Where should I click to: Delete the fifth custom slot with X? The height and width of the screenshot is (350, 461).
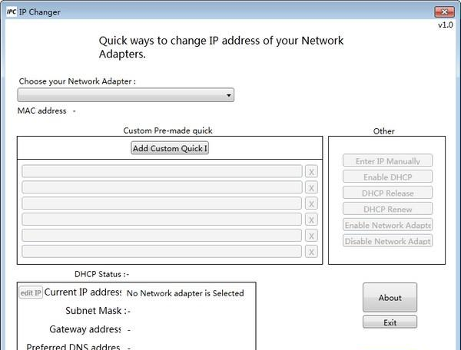click(x=311, y=236)
